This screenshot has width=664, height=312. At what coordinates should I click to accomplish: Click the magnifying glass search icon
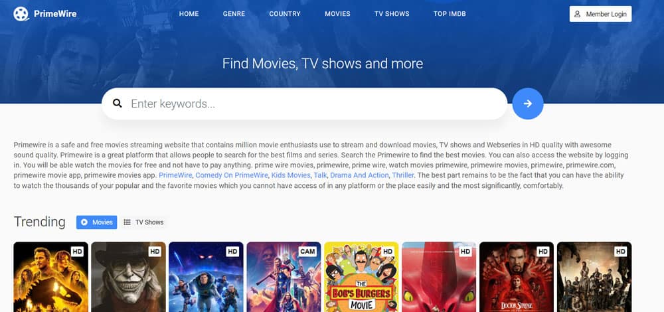118,104
